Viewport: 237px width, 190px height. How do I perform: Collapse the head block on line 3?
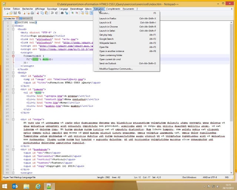[x=13, y=29]
